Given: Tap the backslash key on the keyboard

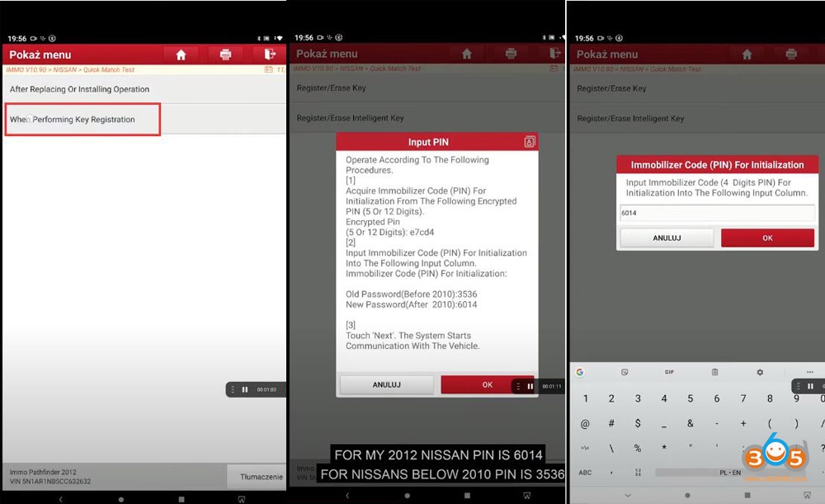Looking at the screenshot, I should (x=611, y=448).
